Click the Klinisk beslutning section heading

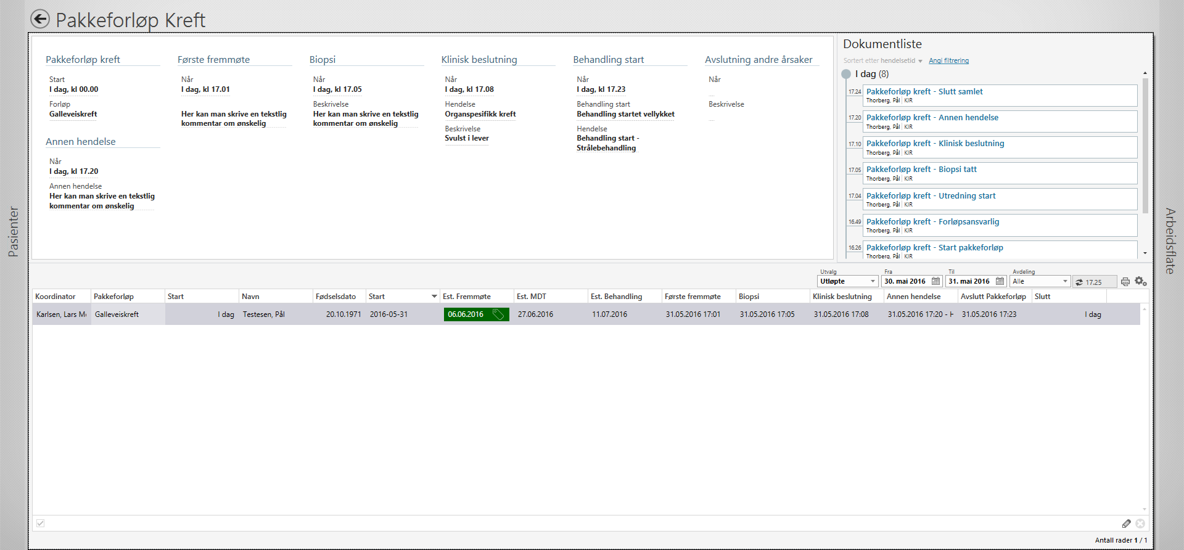pos(479,60)
